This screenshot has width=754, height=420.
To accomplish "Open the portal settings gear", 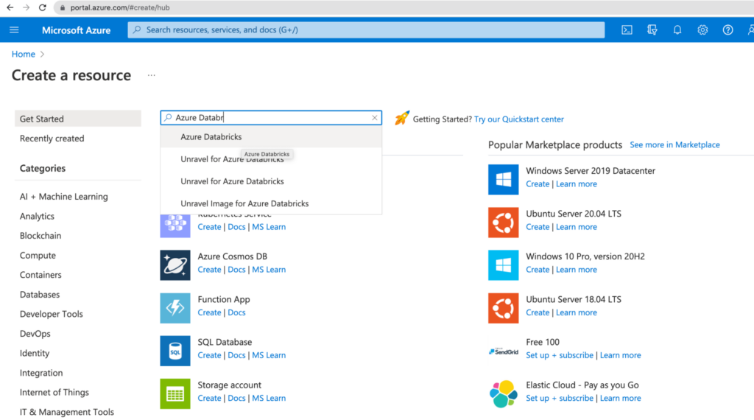I will click(702, 30).
